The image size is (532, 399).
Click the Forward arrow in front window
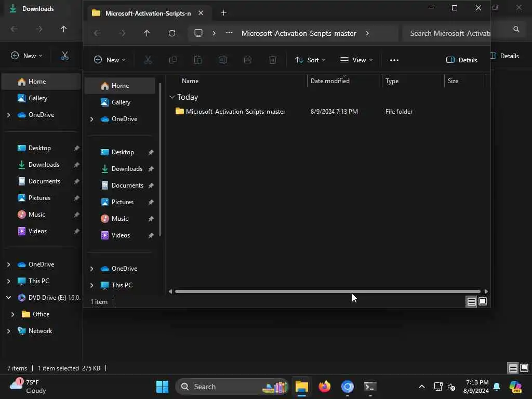tap(122, 33)
